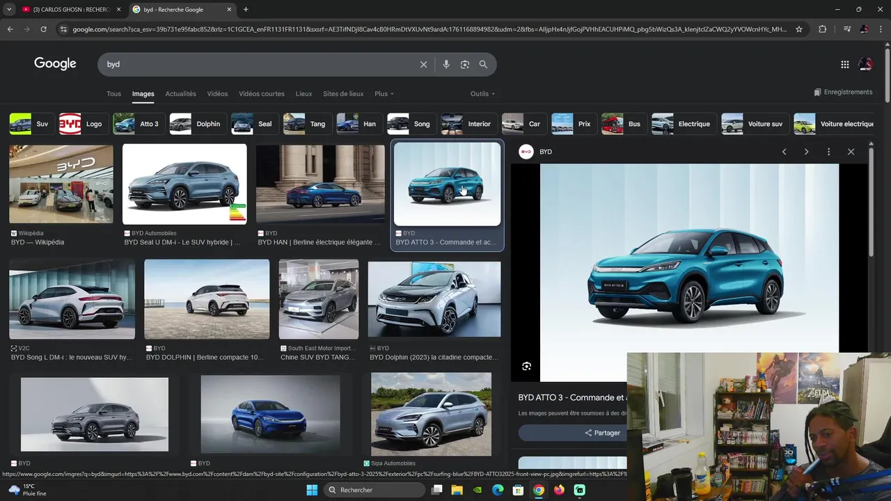This screenshot has width=891, height=501.
Task: Switch to the Tous results tab
Action: [113, 94]
